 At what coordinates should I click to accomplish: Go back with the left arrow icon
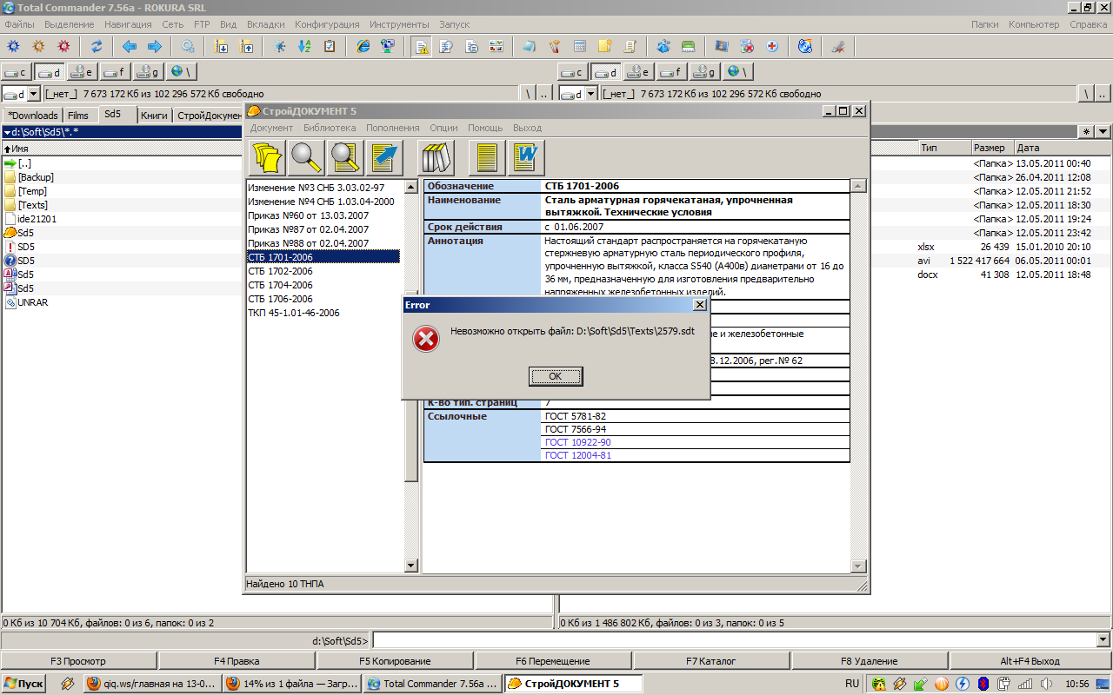click(x=130, y=46)
